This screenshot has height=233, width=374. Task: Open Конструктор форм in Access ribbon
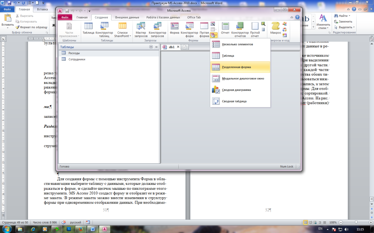click(189, 30)
